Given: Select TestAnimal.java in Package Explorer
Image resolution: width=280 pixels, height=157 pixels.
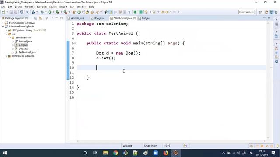Looking at the screenshot, I should pyautogui.click(x=27, y=52).
